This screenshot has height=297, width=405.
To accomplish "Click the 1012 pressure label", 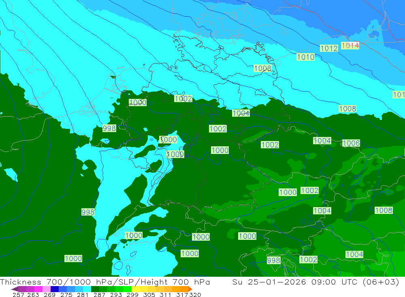I will [329, 48].
